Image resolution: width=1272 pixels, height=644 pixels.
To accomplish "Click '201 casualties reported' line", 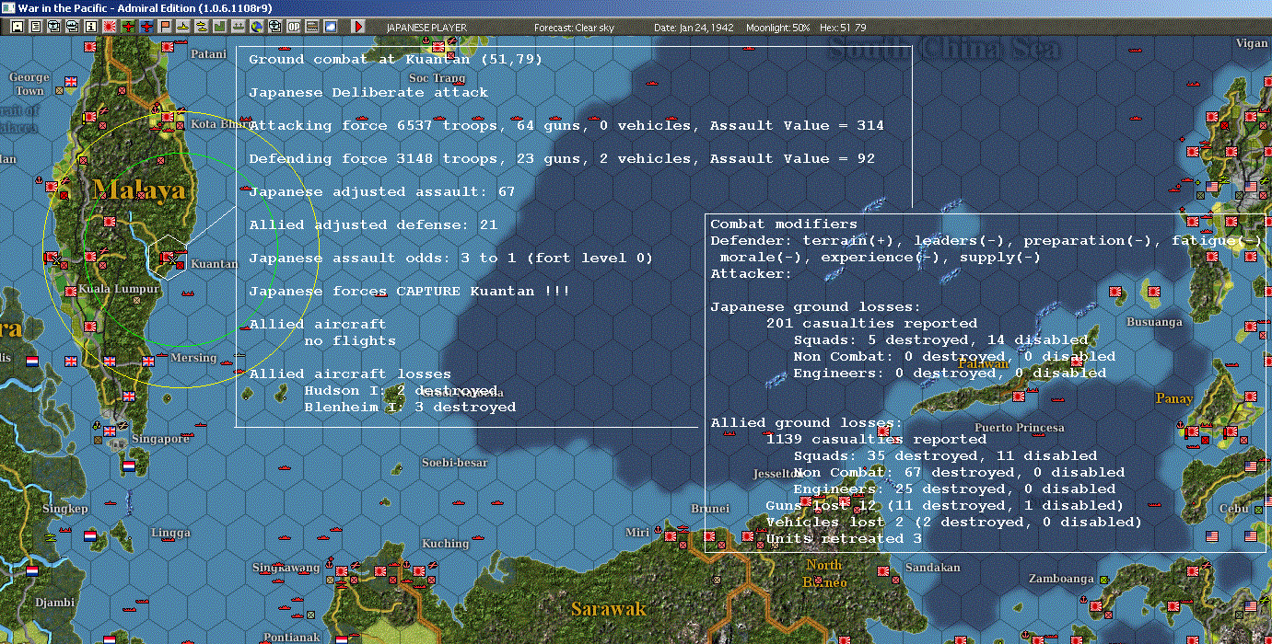I will coord(871,323).
